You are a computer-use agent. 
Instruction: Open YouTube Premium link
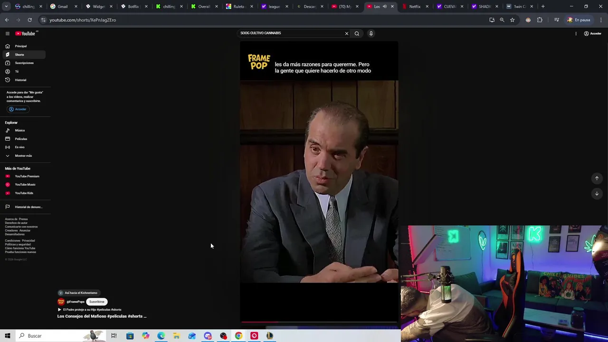pos(25,176)
